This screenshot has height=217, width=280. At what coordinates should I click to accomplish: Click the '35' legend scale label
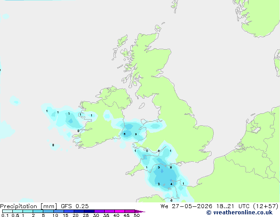pos(106,215)
